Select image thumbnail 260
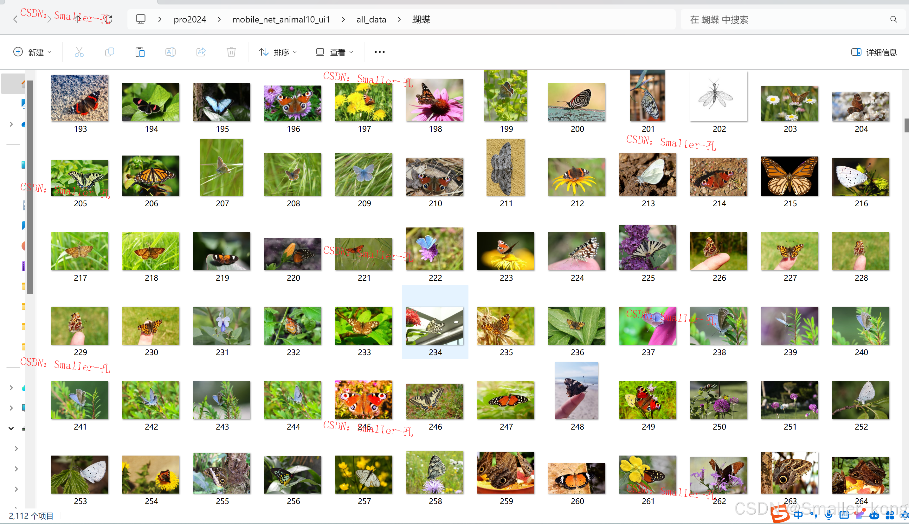This screenshot has width=909, height=524. tap(576, 478)
